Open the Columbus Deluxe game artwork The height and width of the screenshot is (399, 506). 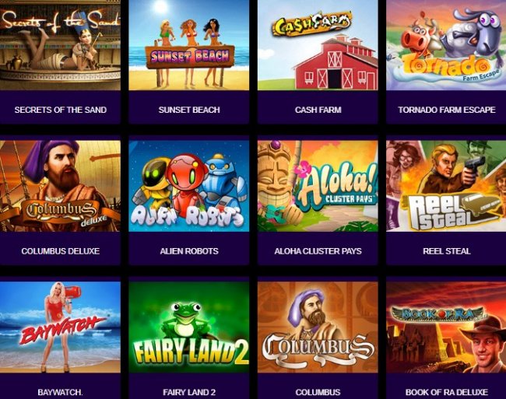tap(60, 186)
